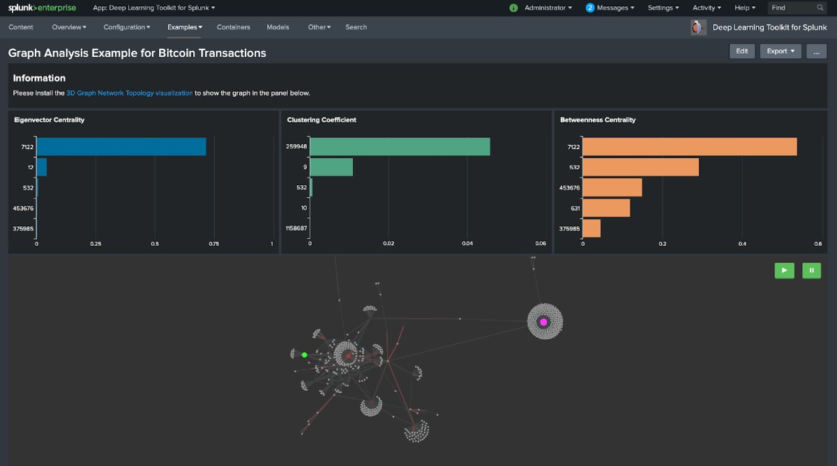Select the green node in the graph
This screenshot has width=837, height=466.
click(305, 355)
